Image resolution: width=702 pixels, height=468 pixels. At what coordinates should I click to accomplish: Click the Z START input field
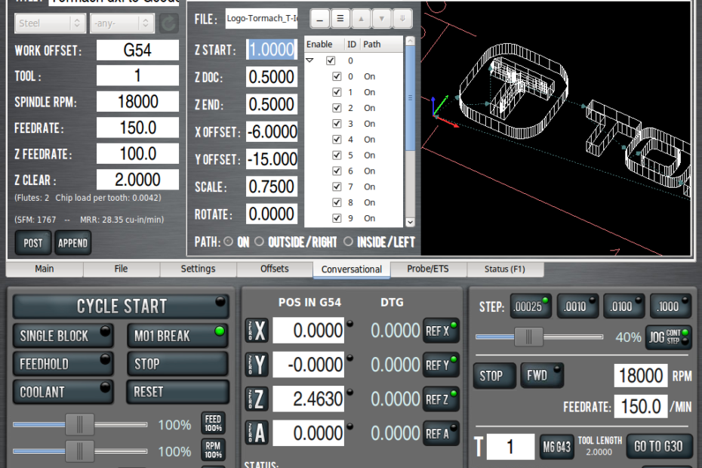coord(271,49)
